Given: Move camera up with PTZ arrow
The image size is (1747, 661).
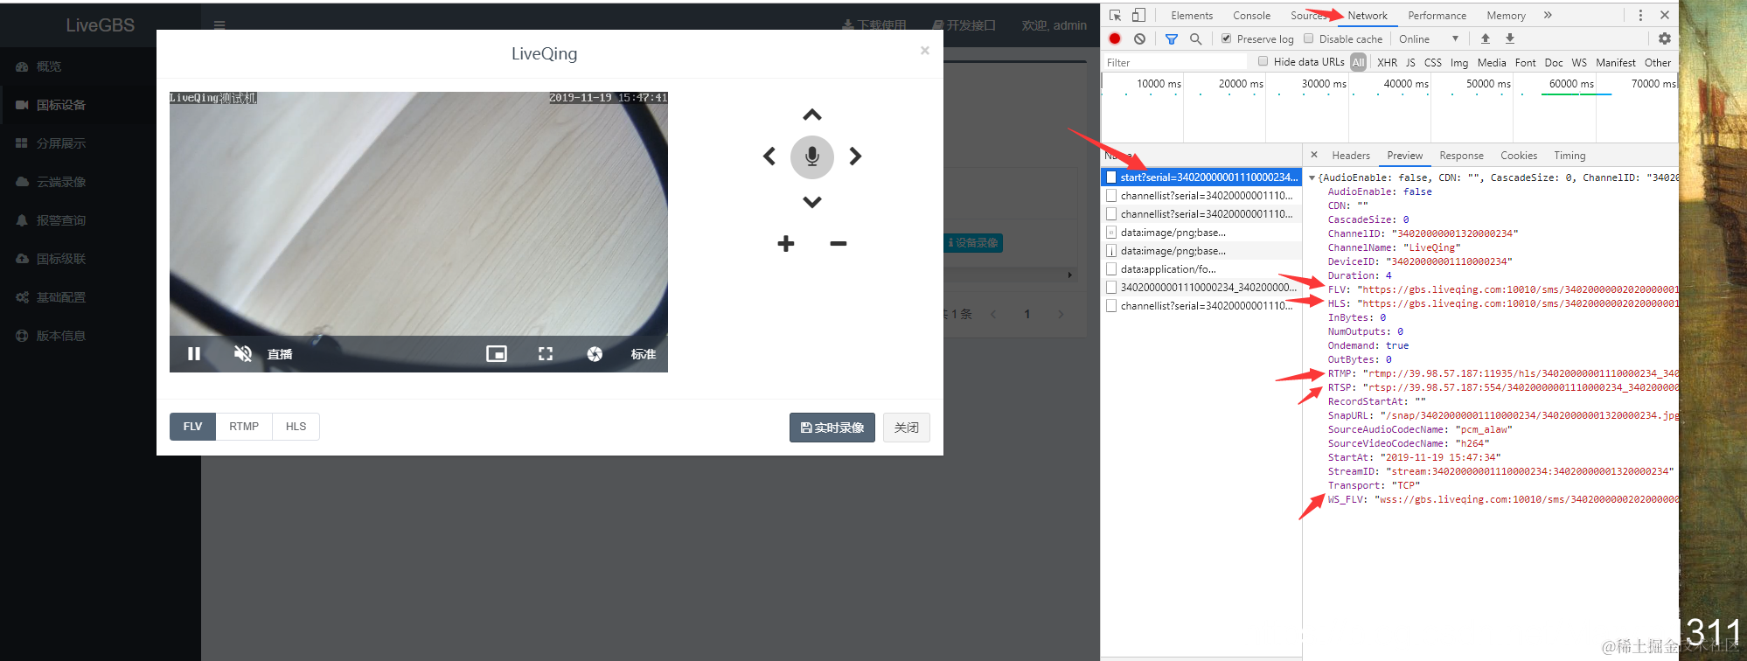Looking at the screenshot, I should pyautogui.click(x=812, y=115).
